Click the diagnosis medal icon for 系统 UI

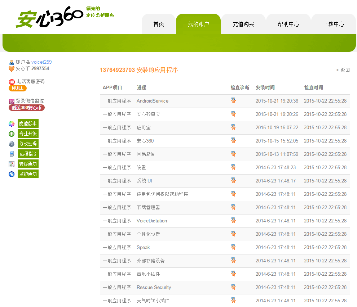click(233, 180)
